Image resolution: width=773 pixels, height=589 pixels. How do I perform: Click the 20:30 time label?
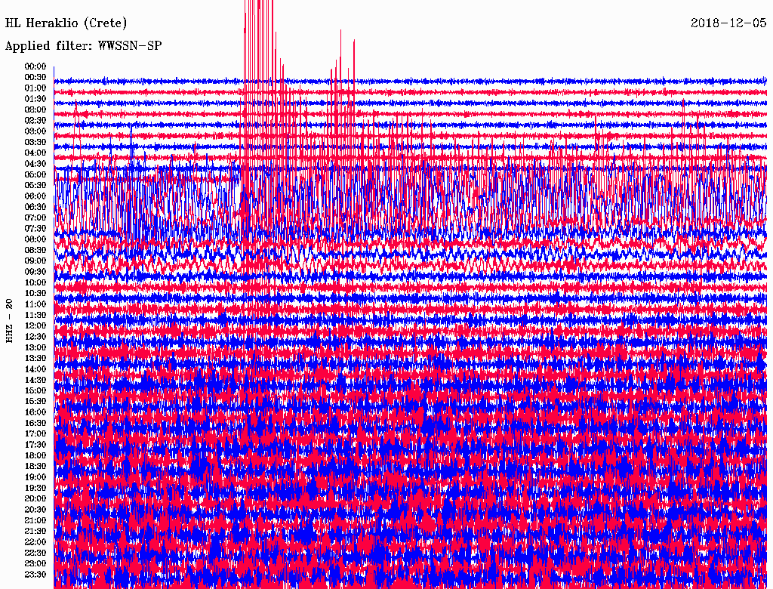35,510
